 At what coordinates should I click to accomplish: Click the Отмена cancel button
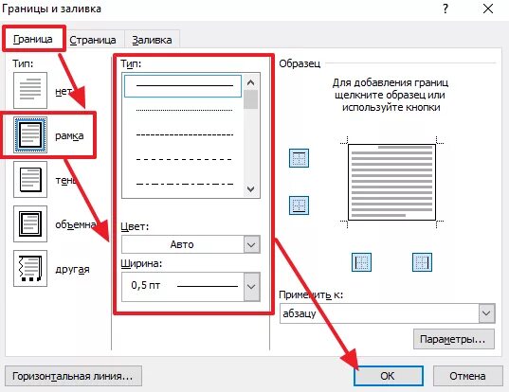(x=467, y=376)
